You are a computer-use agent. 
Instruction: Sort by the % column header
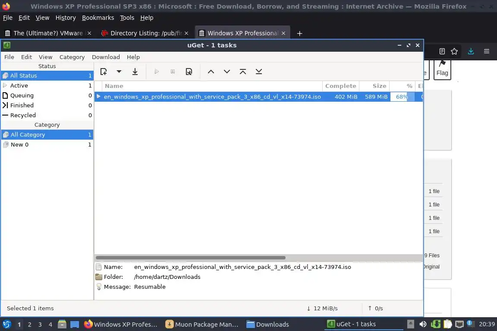pyautogui.click(x=402, y=86)
